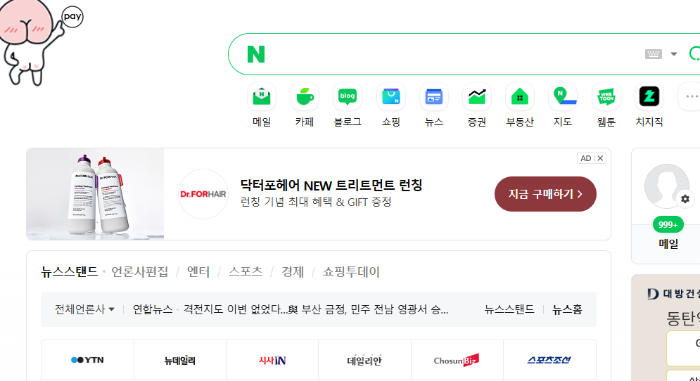Open the 부동산 (Real estate) shortcut icon

coord(520,96)
